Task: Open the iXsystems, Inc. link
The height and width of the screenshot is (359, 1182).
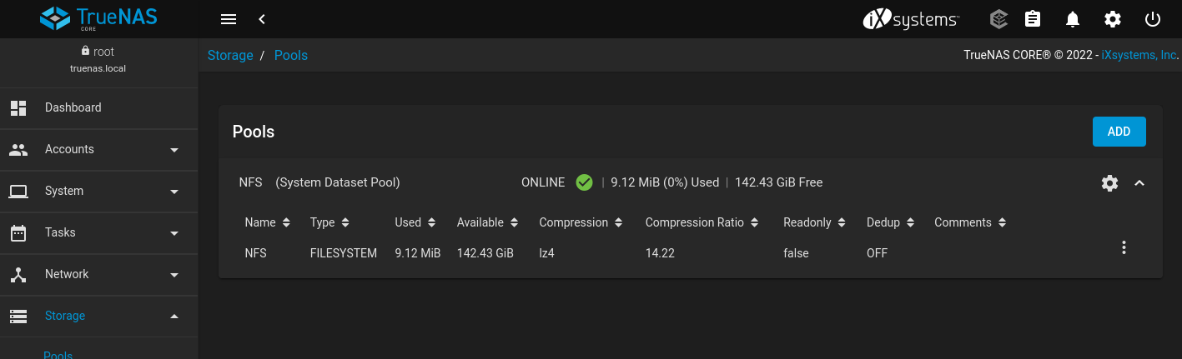Action: [x=1139, y=55]
